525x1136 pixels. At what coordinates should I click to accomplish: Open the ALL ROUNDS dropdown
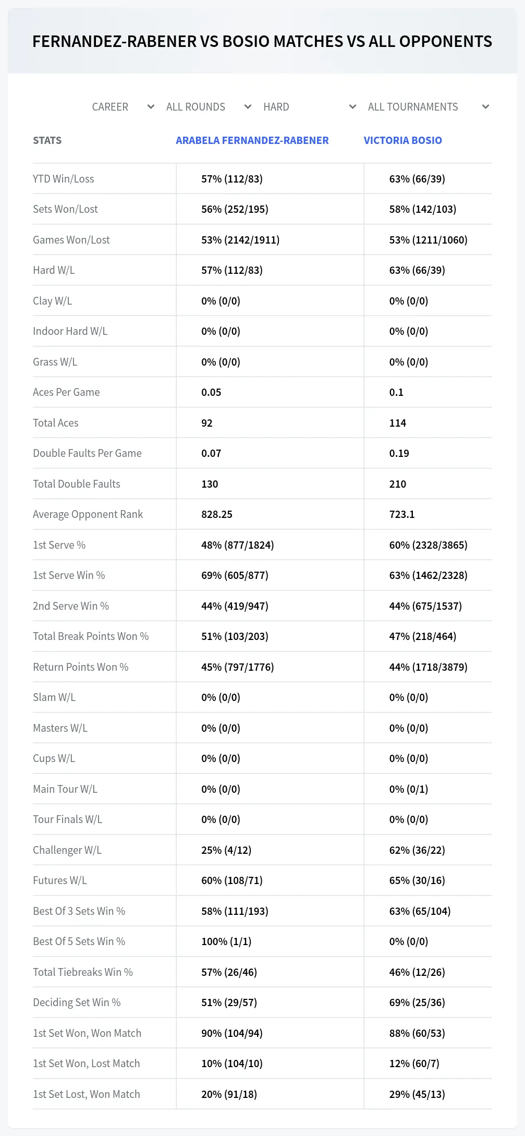pos(208,107)
